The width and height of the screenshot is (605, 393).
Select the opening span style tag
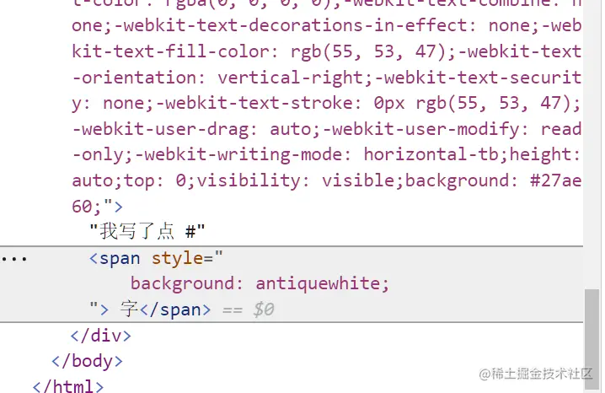click(x=156, y=258)
